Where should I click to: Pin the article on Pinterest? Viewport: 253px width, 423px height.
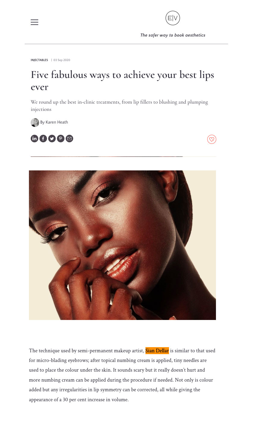(x=61, y=139)
